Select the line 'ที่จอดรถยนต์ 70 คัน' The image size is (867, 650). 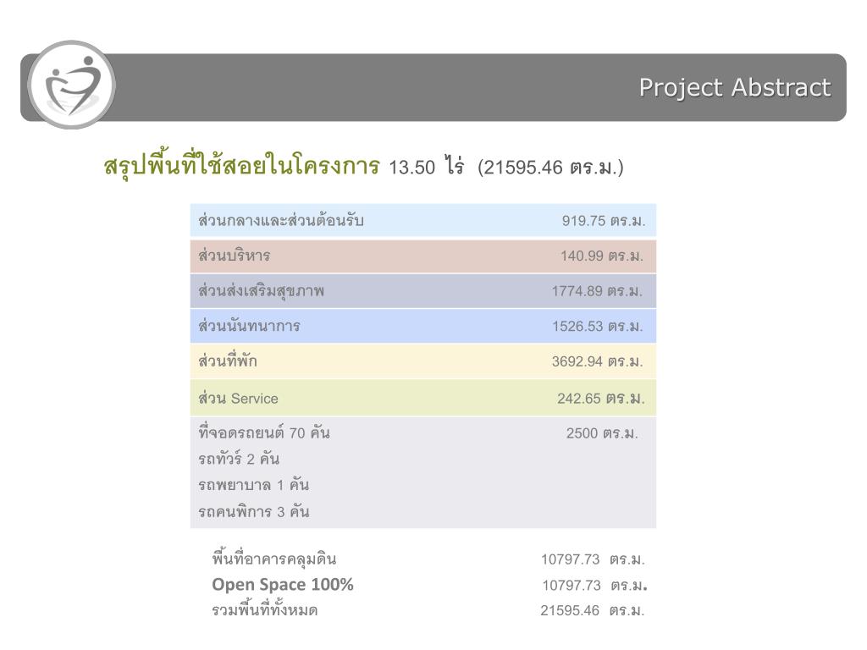click(264, 432)
